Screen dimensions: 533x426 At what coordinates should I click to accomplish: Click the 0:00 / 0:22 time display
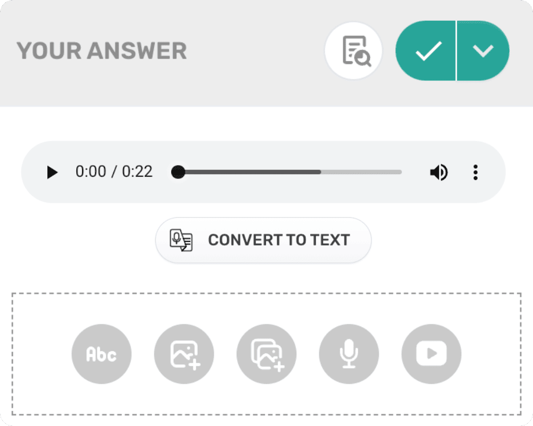pos(114,172)
